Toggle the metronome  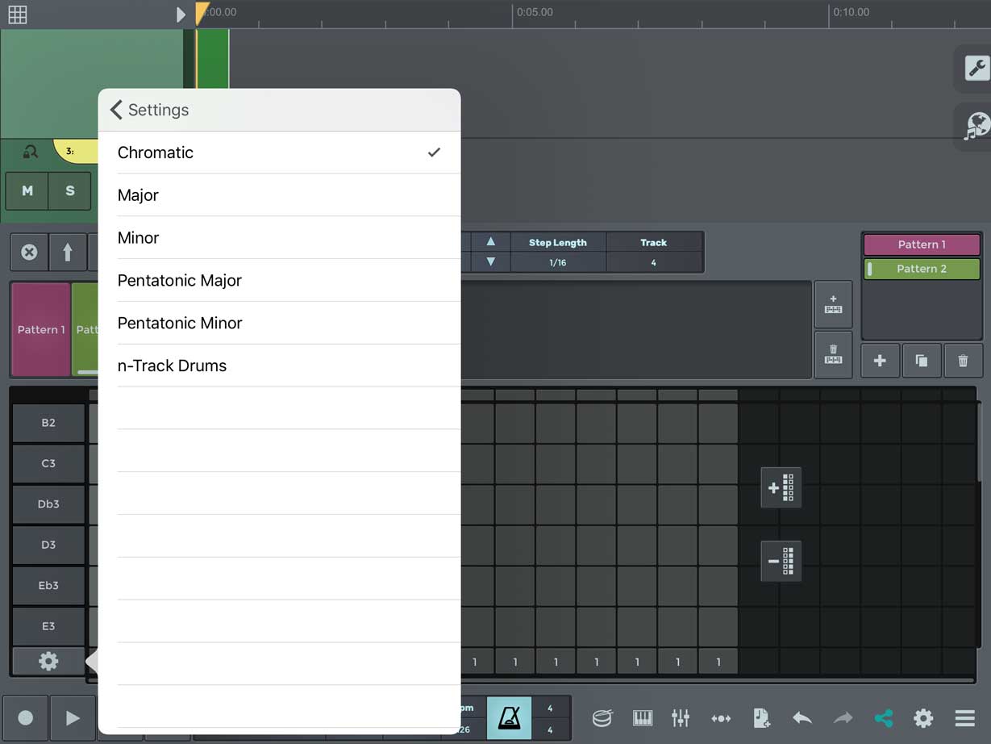[509, 718]
